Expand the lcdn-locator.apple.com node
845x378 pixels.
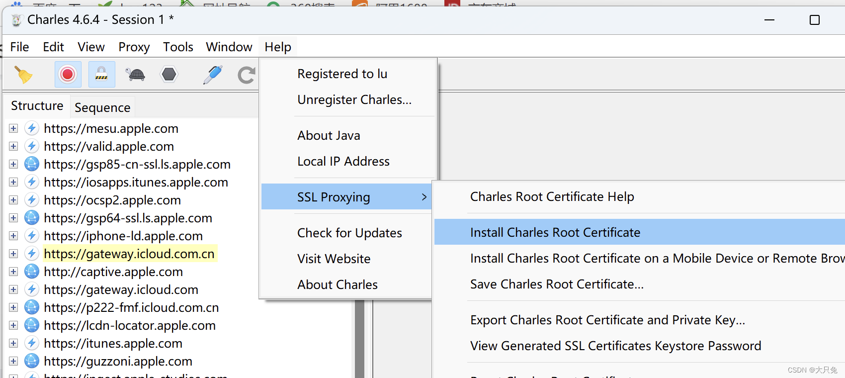click(13, 325)
